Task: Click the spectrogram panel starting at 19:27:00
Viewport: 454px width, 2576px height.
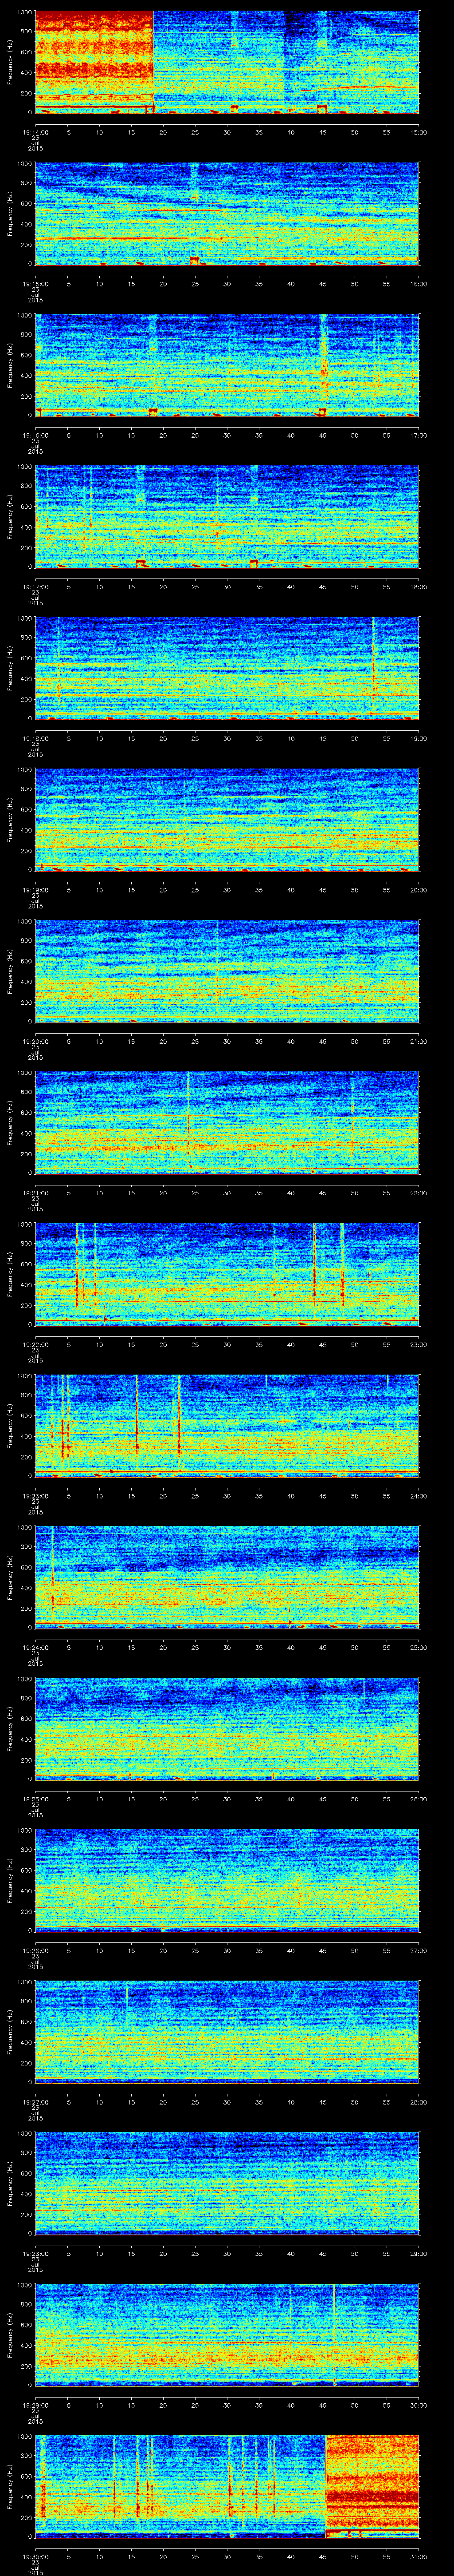Action: click(x=227, y=2032)
